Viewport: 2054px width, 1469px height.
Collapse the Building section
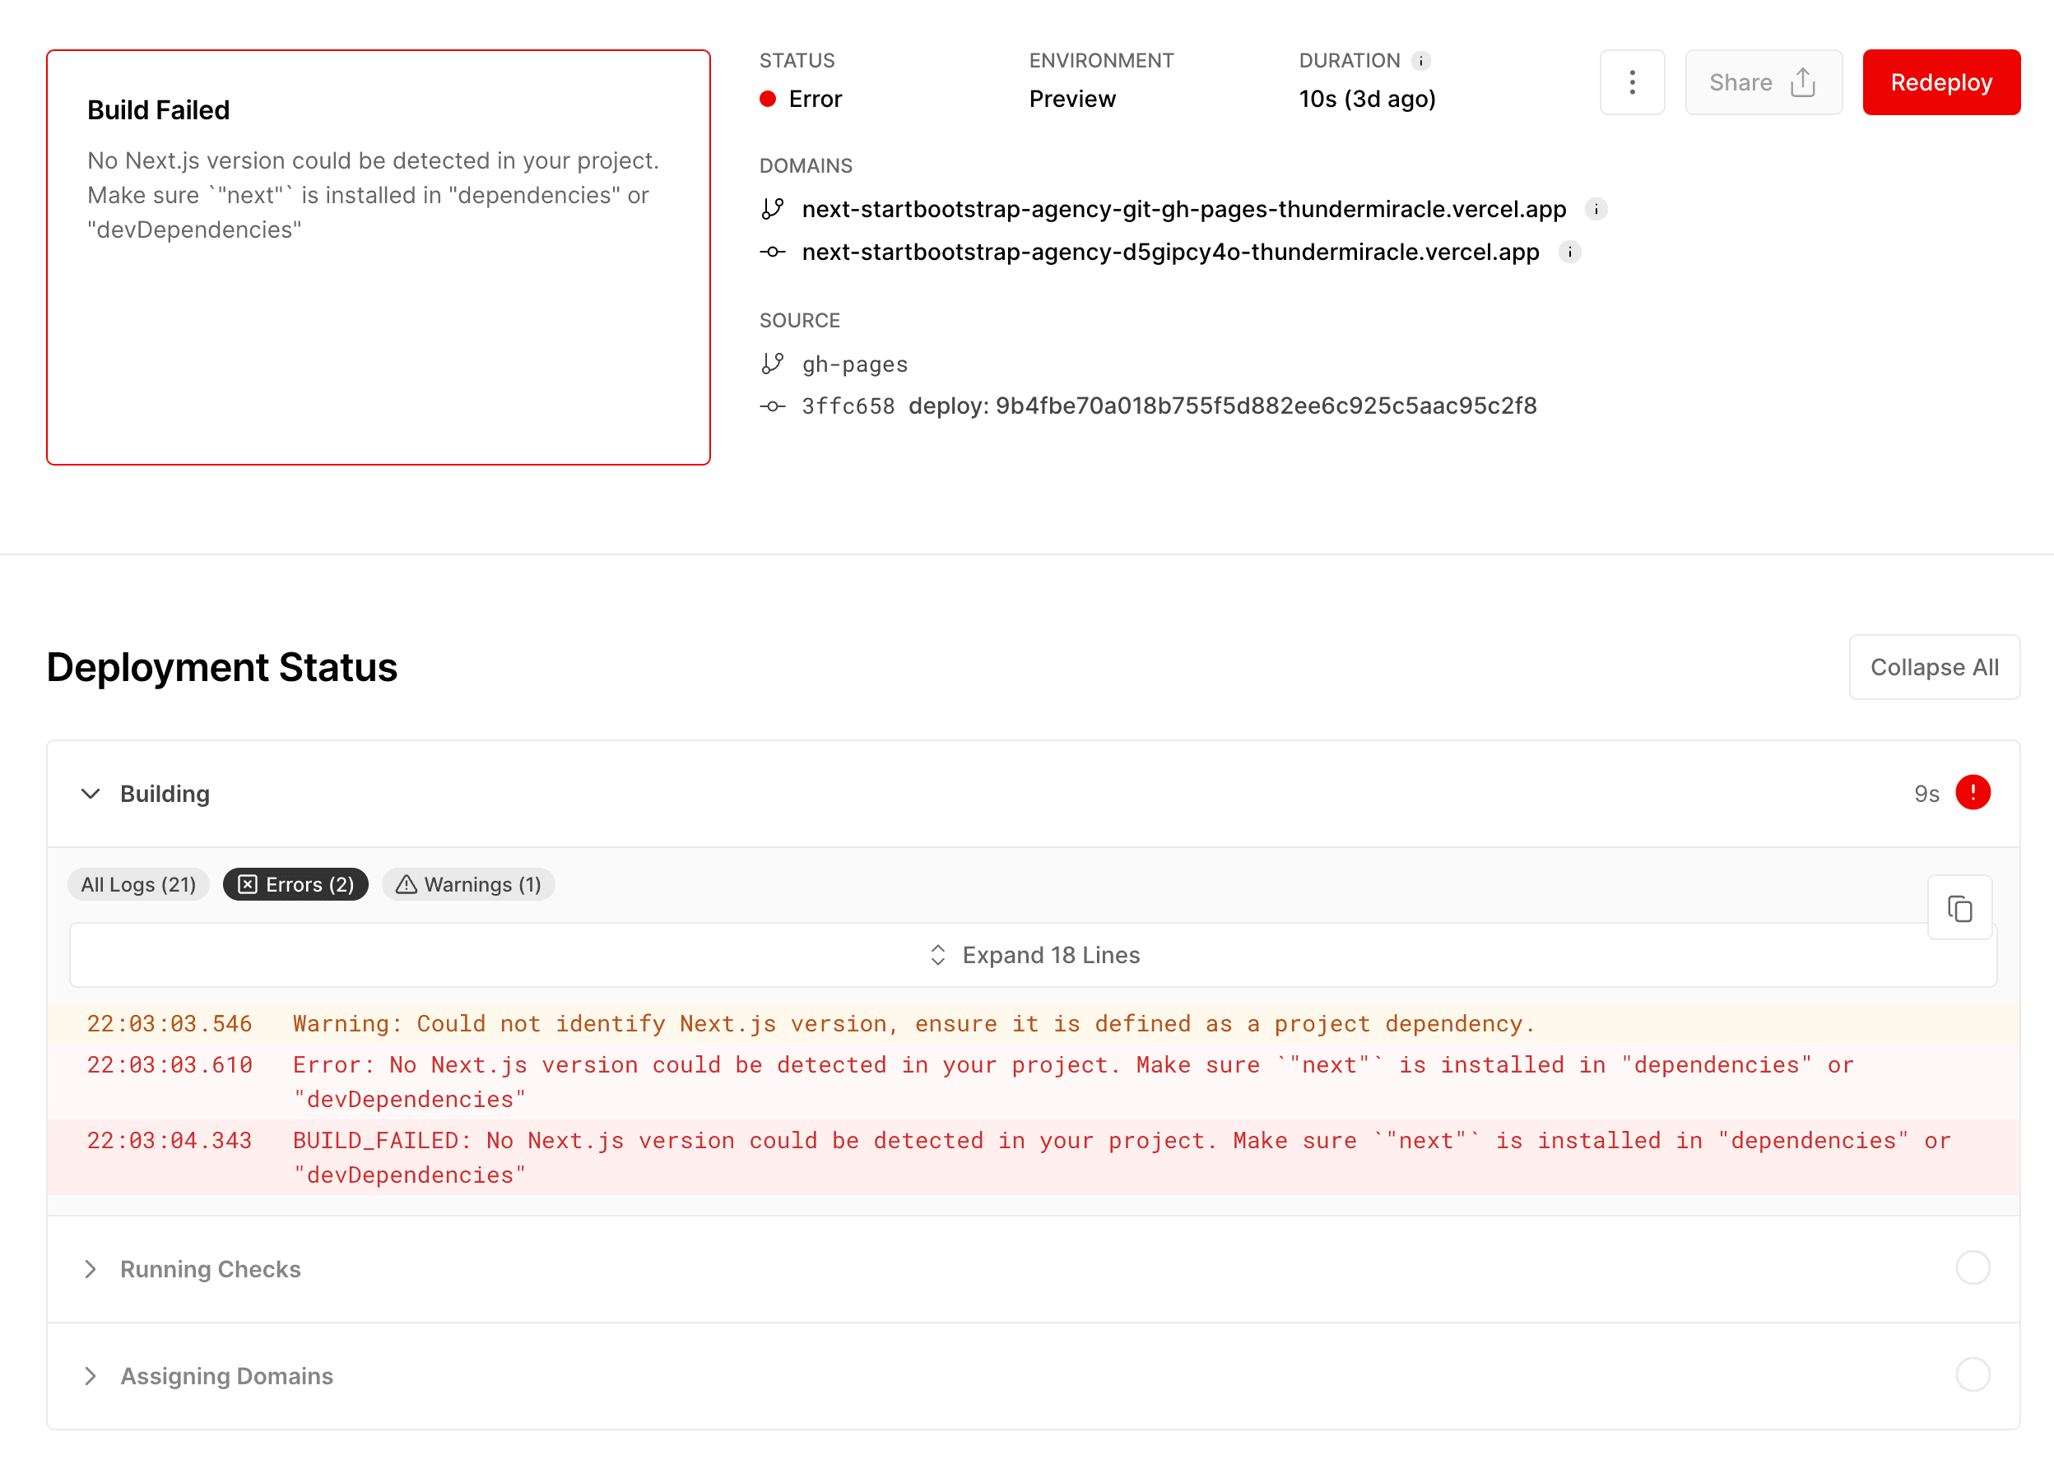point(91,793)
